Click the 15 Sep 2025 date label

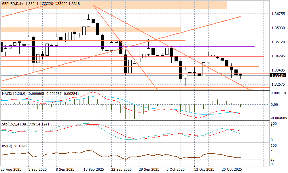pyautogui.click(x=94, y=169)
